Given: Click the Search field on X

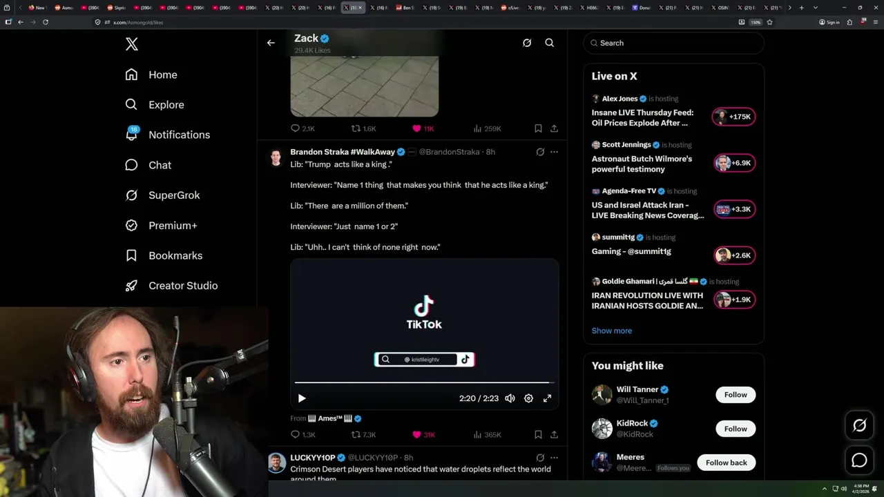Looking at the screenshot, I should (x=673, y=43).
